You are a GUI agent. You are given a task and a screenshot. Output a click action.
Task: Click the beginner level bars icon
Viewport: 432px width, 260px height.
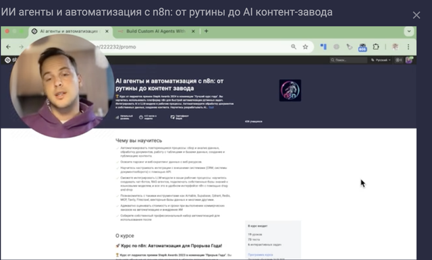117,117
